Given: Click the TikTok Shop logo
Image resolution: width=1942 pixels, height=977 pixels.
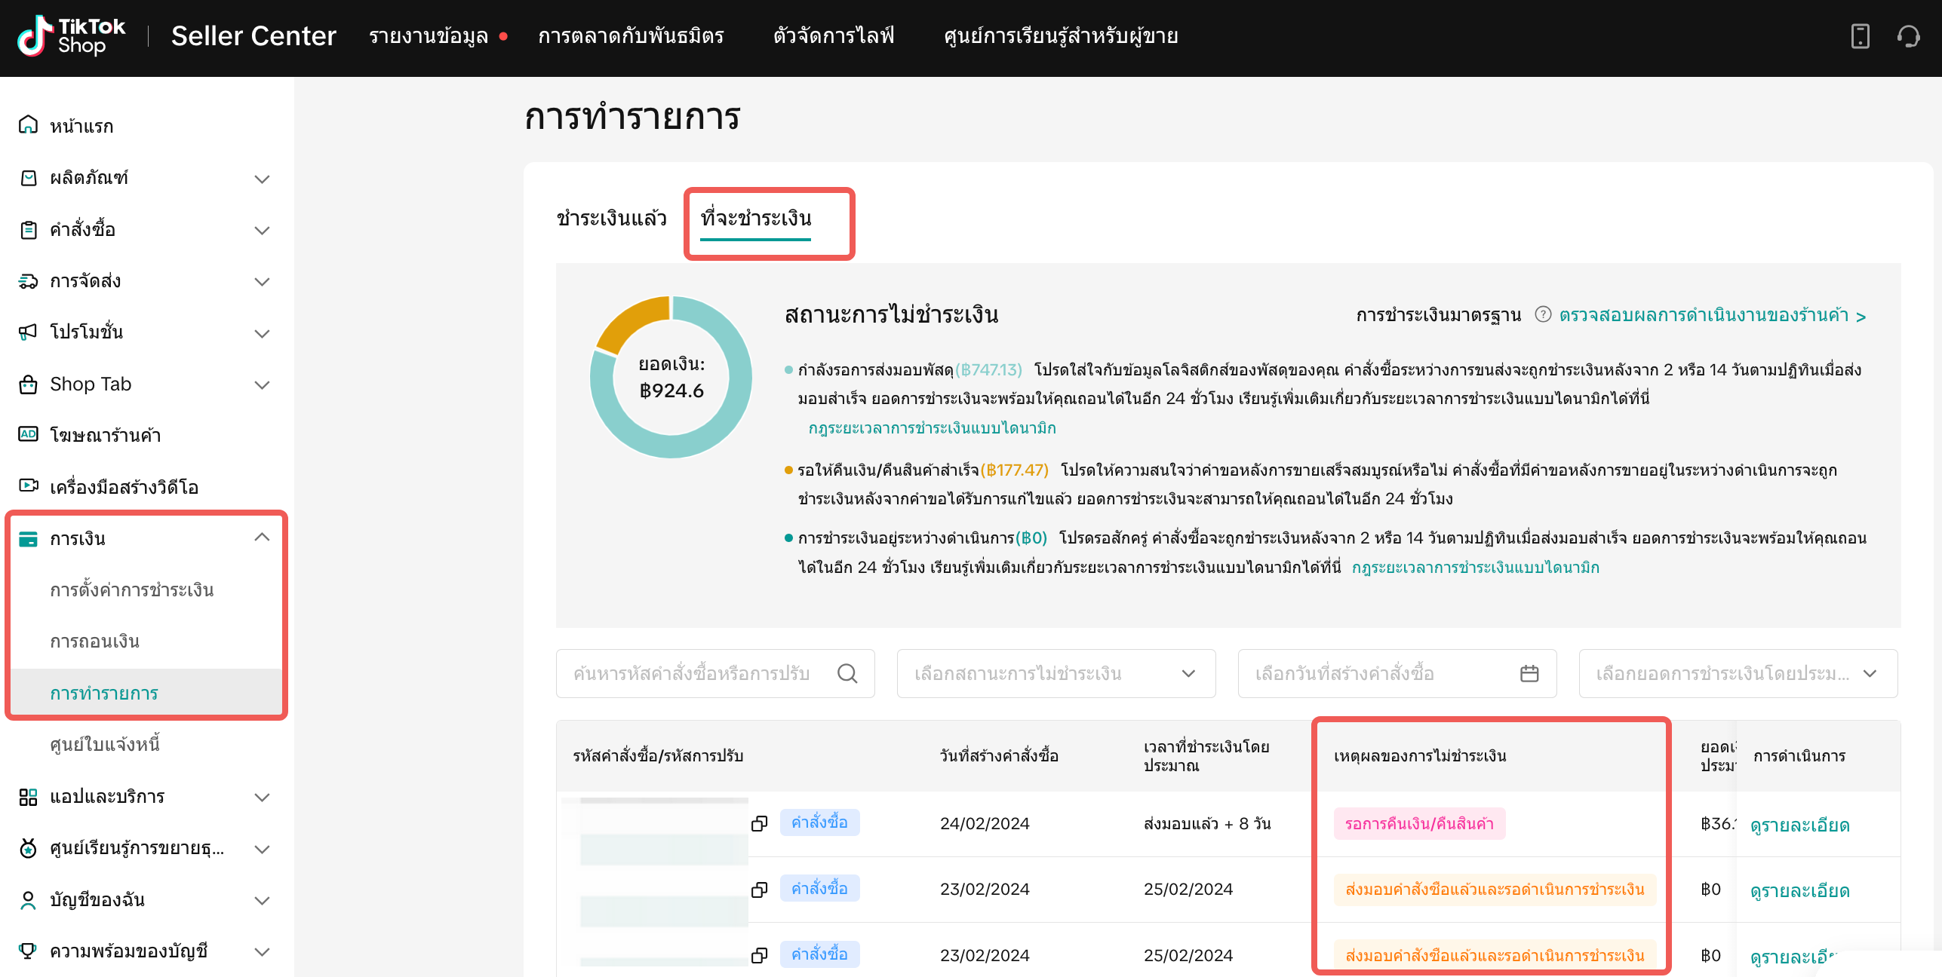Looking at the screenshot, I should click(x=72, y=36).
